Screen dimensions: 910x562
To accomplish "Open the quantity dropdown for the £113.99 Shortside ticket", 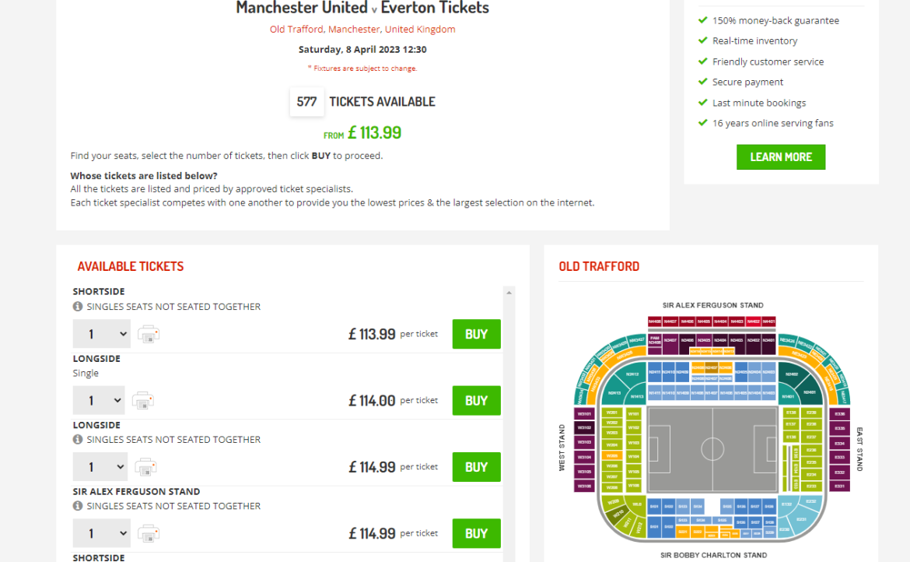I will pyautogui.click(x=101, y=333).
